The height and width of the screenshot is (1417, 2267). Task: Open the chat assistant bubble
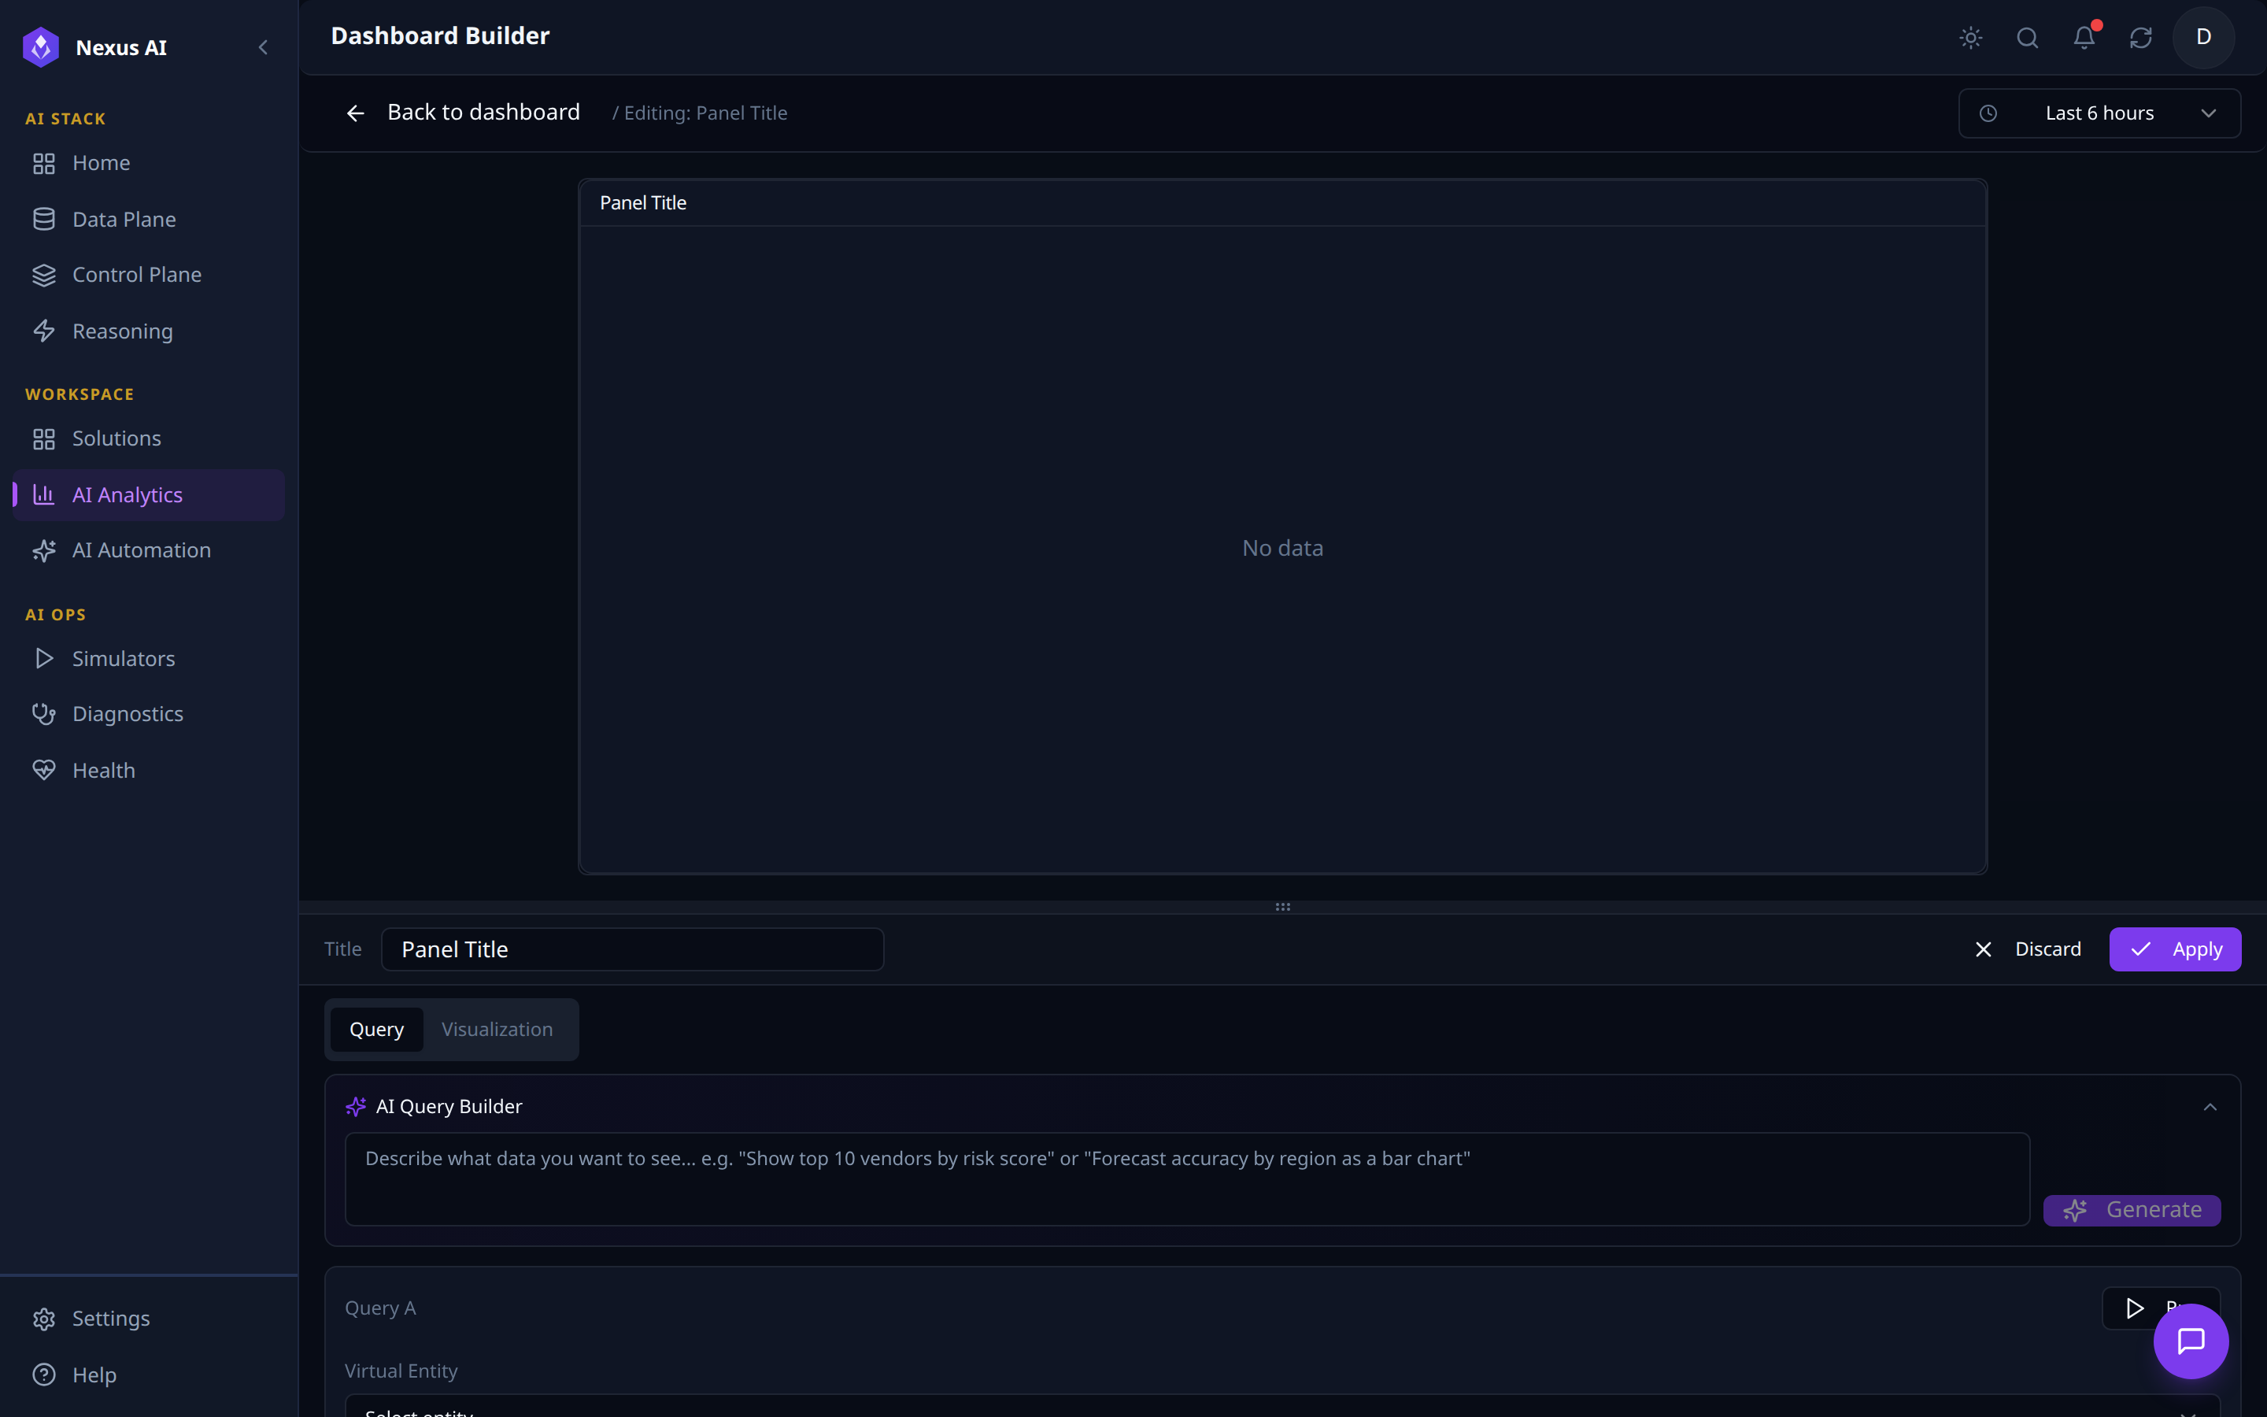point(2190,1341)
